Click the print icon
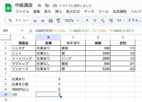Image resolution: width=142 pixels, height=102 pixels. click(x=51, y=21)
